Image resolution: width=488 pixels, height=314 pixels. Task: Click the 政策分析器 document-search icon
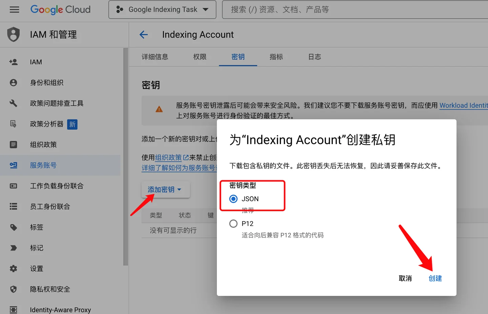14,124
